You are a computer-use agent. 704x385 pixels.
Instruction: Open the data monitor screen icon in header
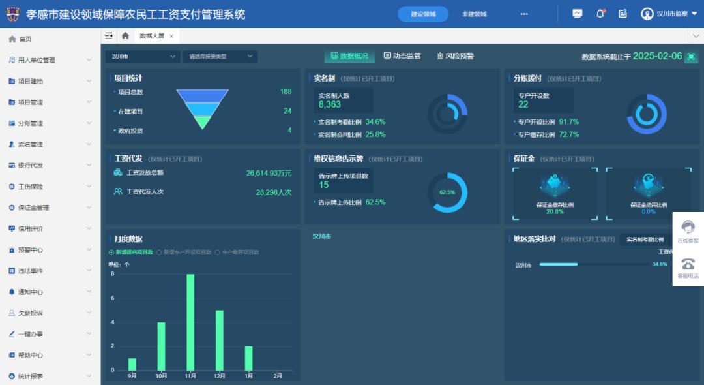click(x=577, y=14)
